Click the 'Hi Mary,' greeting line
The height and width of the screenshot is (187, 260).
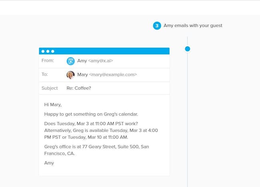click(53, 105)
